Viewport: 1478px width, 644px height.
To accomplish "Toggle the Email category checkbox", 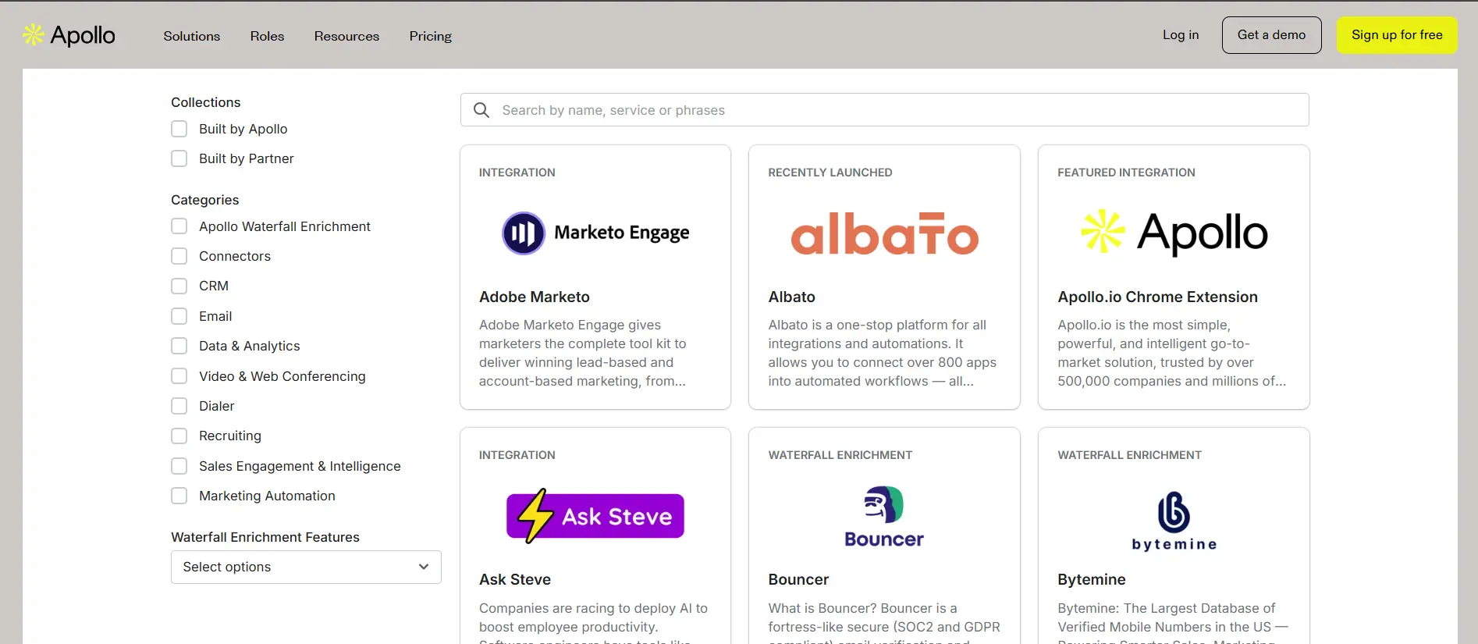I will click(x=179, y=316).
